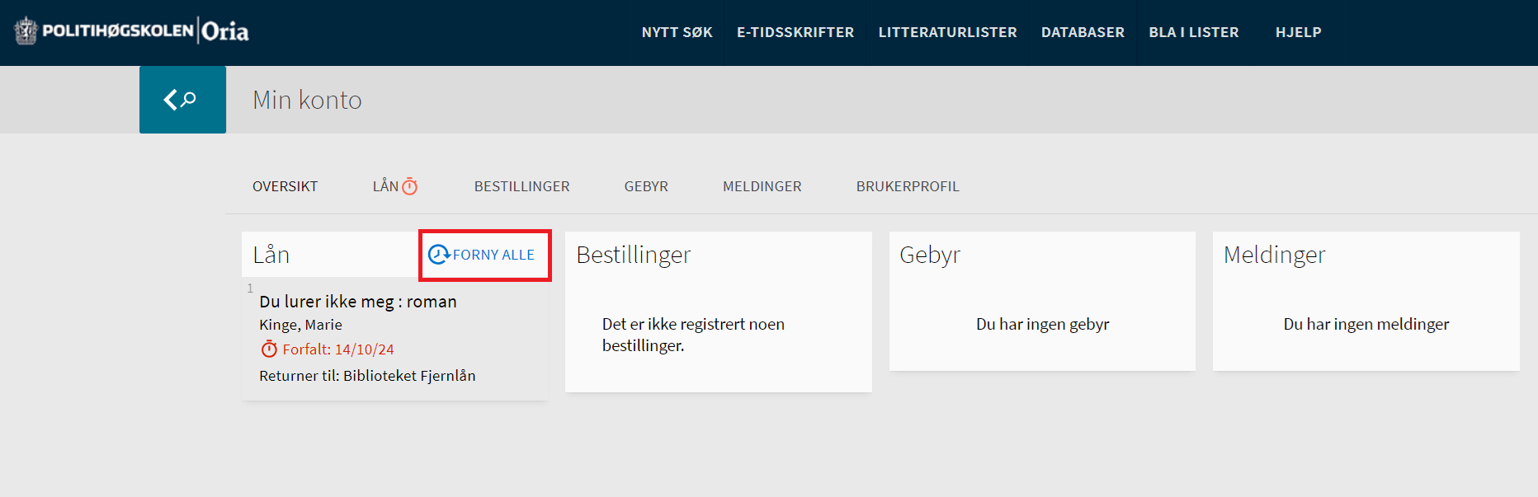This screenshot has width=1538, height=497.
Task: Switch to the Meldinger tab
Action: [762, 186]
